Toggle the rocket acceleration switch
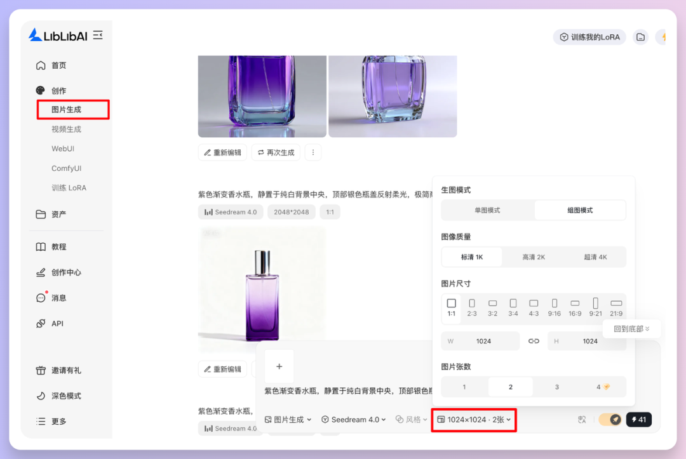This screenshot has height=459, width=686. [610, 420]
